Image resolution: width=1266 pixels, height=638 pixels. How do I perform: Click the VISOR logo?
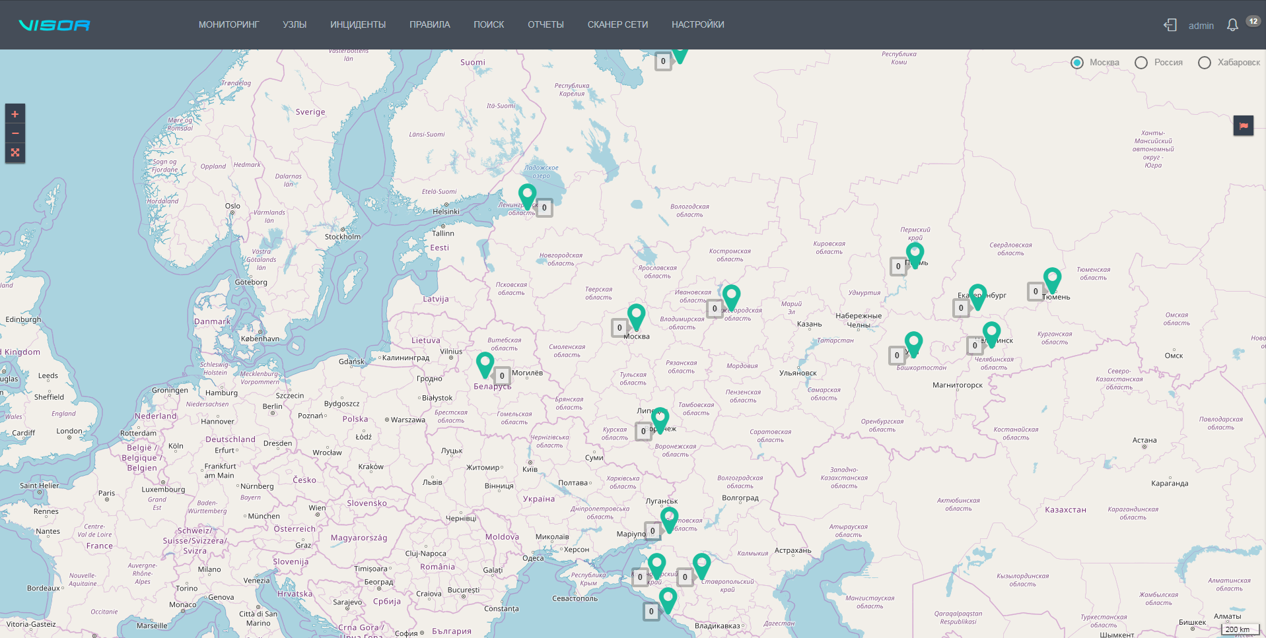point(54,25)
